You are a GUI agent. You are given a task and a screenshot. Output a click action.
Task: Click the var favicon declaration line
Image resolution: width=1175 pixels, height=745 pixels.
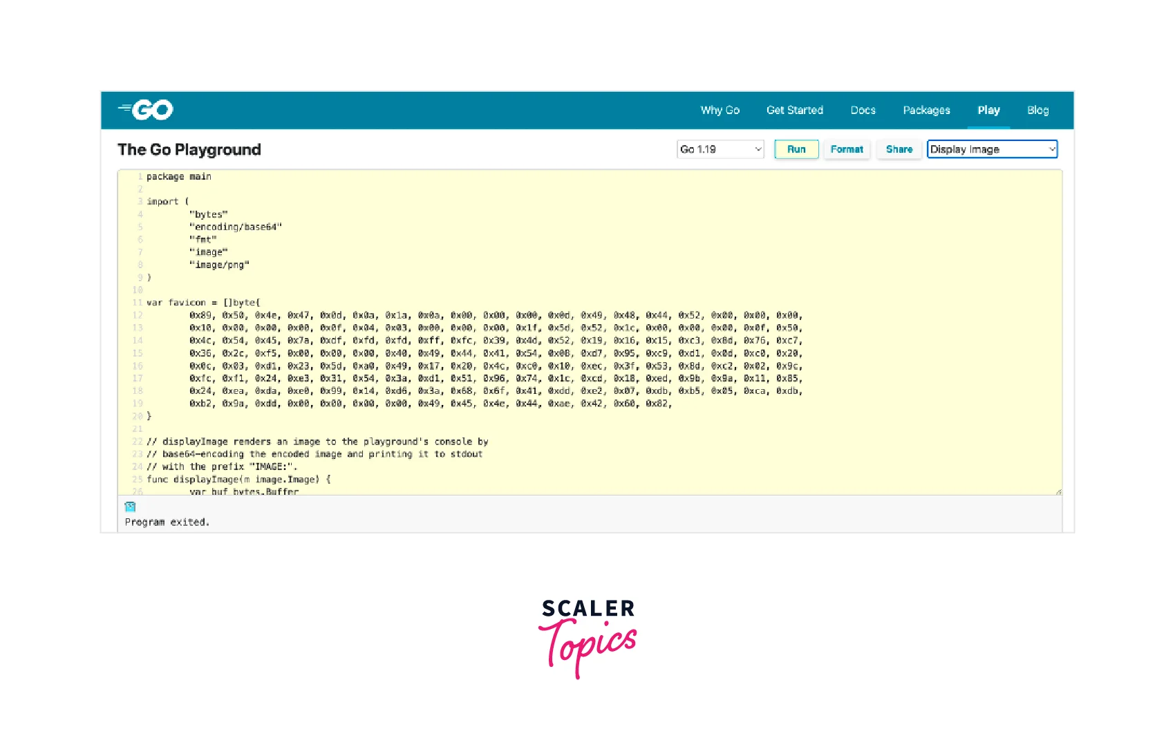tap(203, 303)
